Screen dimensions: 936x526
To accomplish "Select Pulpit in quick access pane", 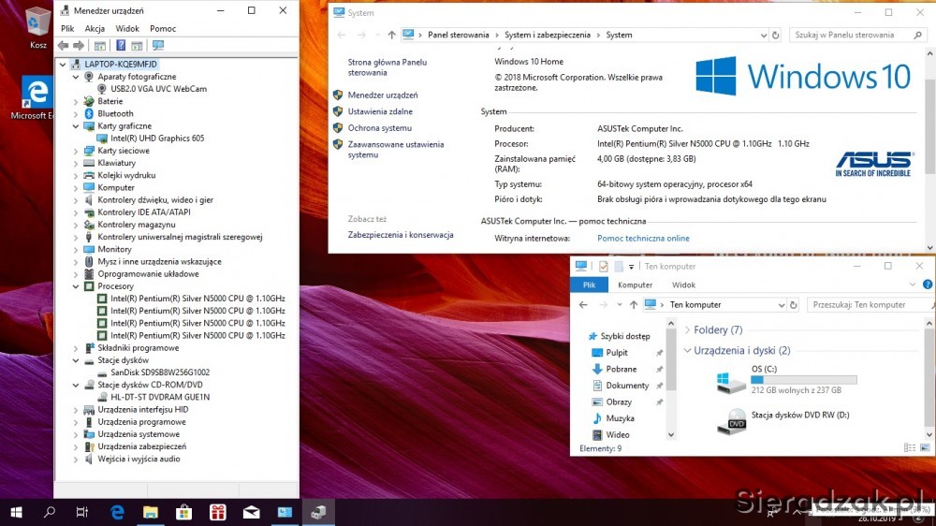I will point(617,353).
